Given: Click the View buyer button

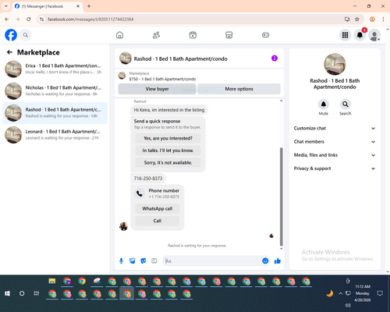Looking at the screenshot, I should click(157, 89).
